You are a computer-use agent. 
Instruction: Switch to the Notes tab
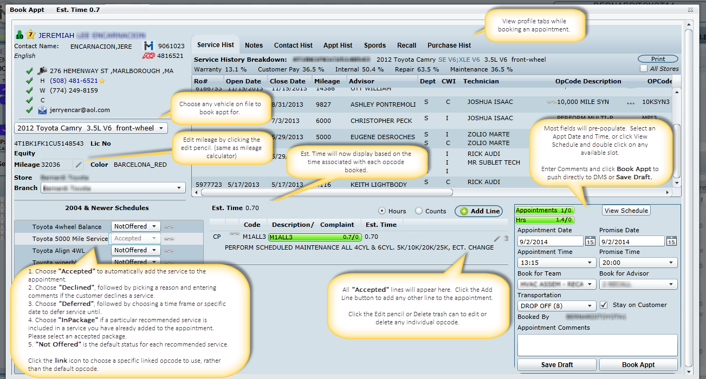254,45
